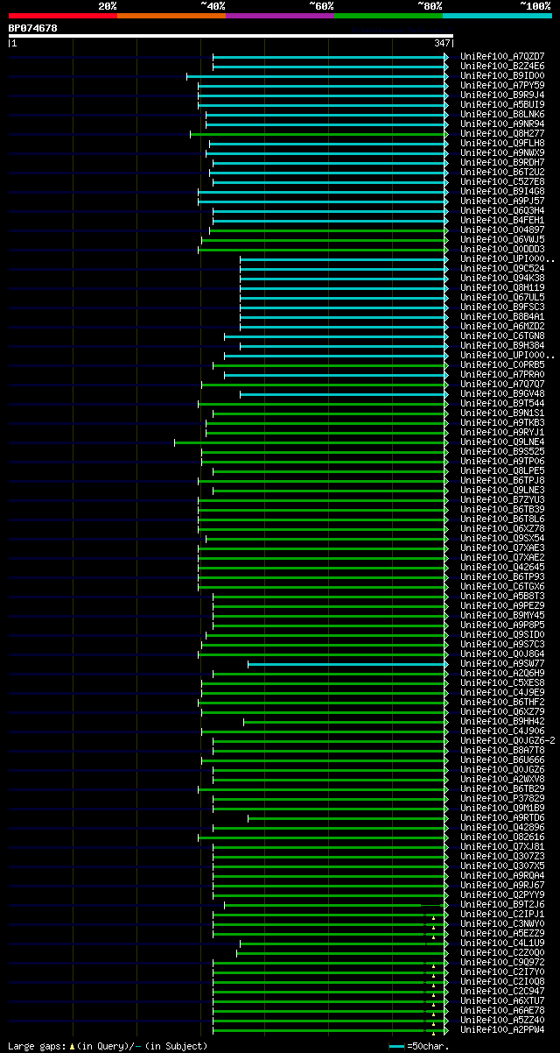Image resolution: width=560 pixels, height=1053 pixels.
Task: Select the UniRef100_Q67UL5 label
Action: [502, 297]
